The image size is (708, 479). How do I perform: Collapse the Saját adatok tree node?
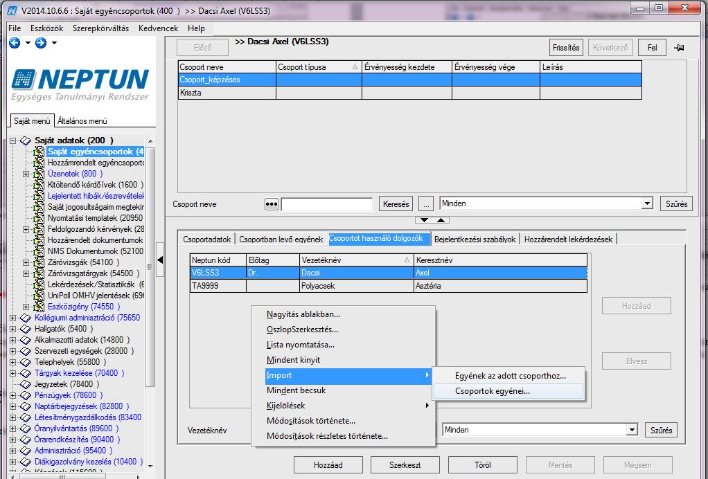coord(12,141)
